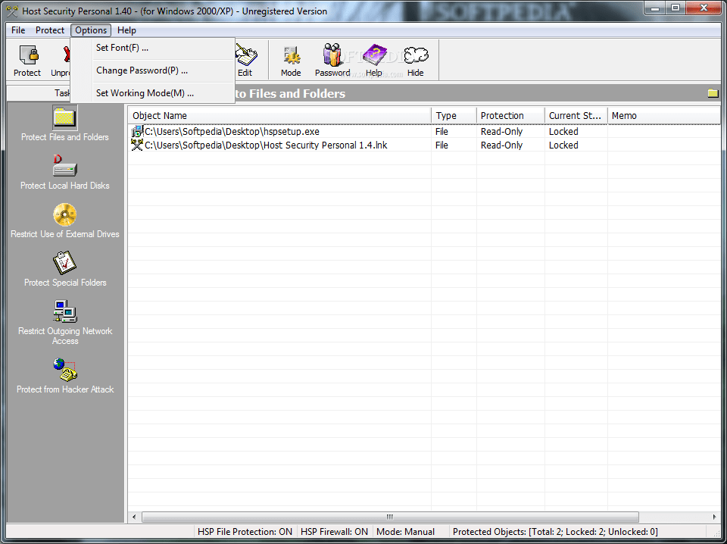Click the Host Security Personal 1.4.lnk icon
The height and width of the screenshot is (544, 727).
137,145
